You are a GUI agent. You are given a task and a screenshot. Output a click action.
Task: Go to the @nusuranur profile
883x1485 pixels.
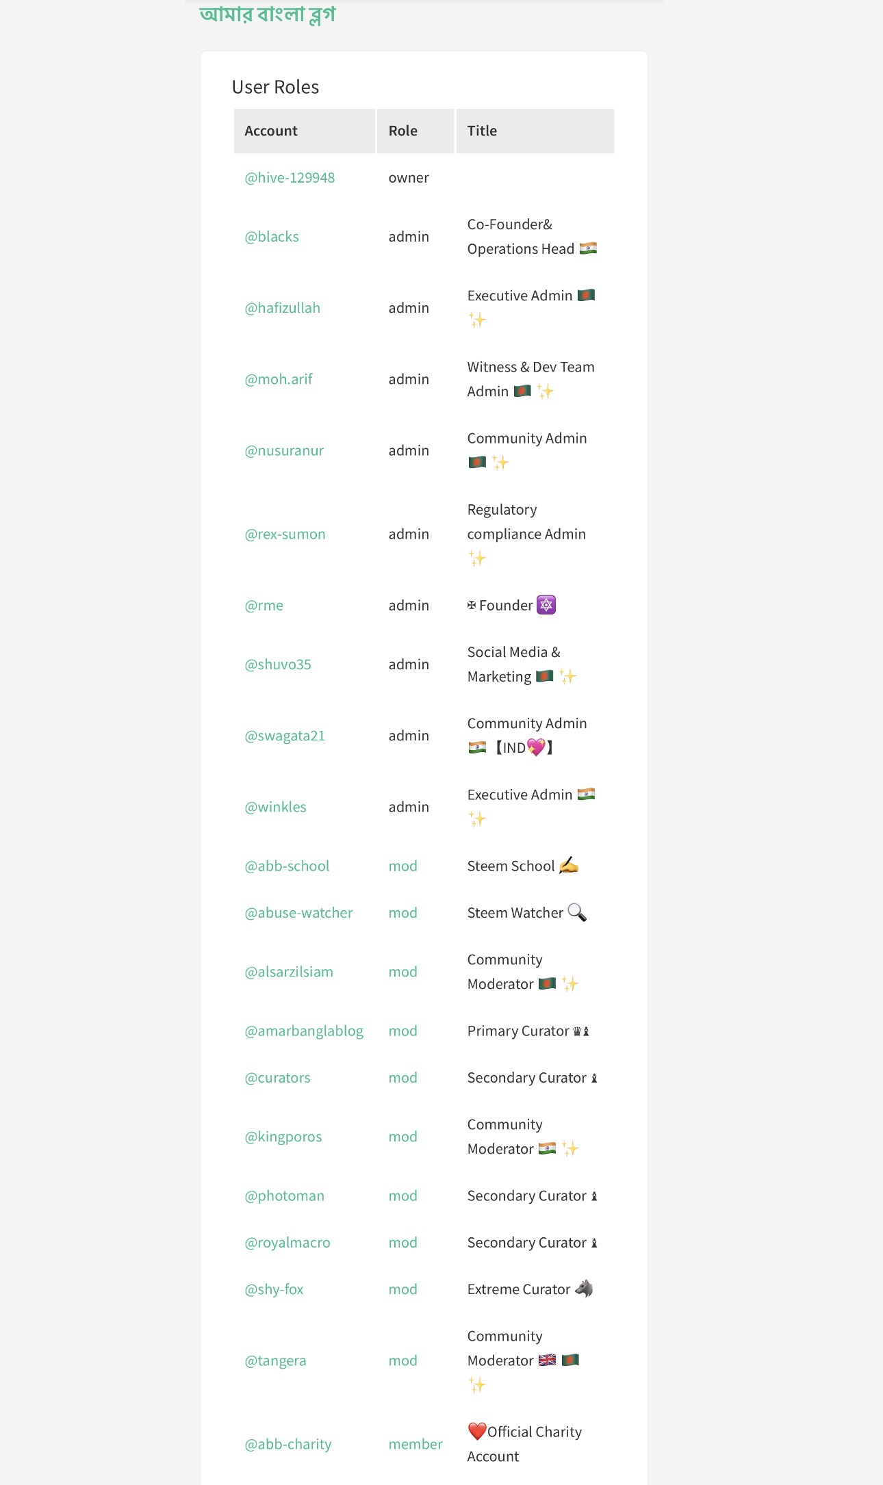284,451
